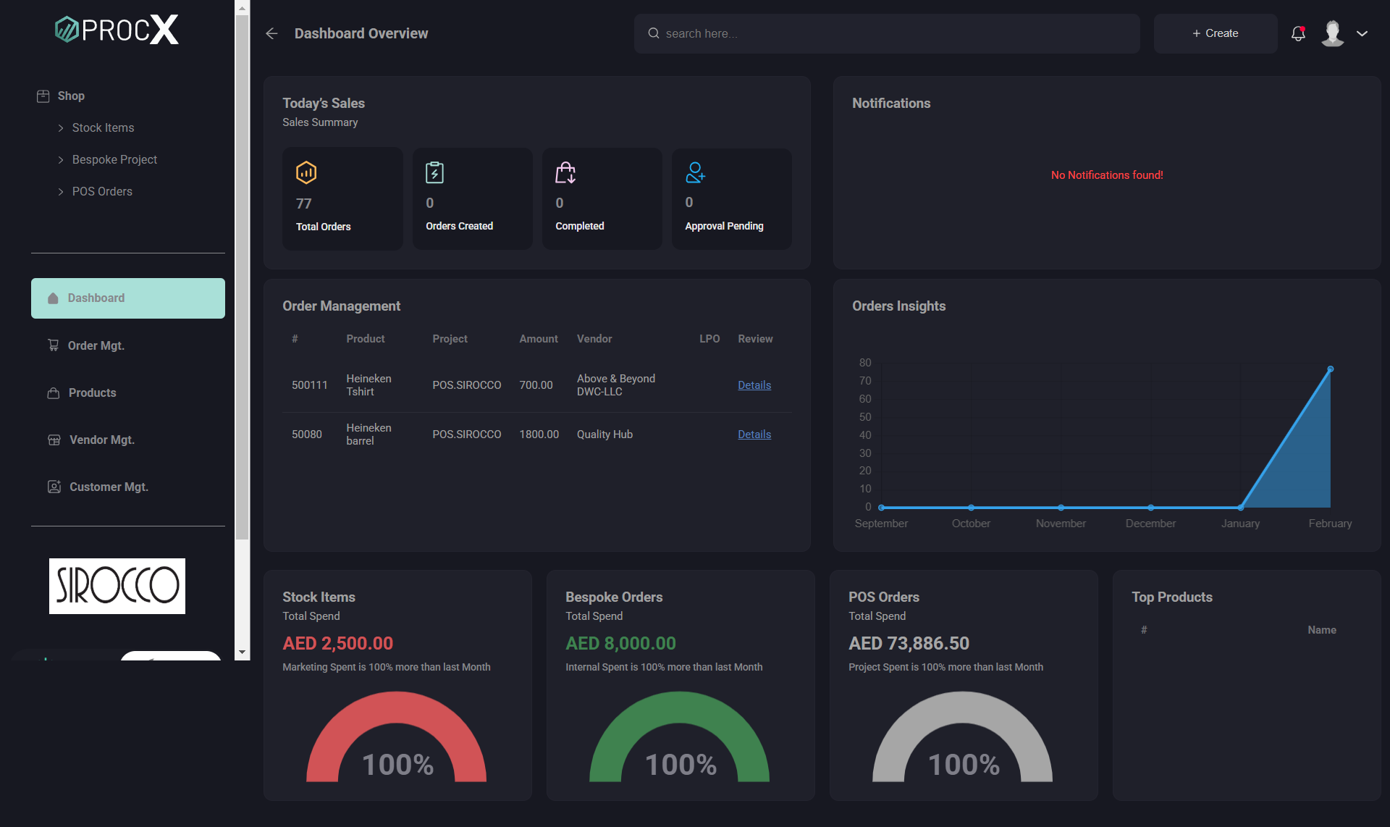Viewport: 1390px width, 827px height.
Task: Expand Stock Items in Shop tree
Action: point(102,127)
